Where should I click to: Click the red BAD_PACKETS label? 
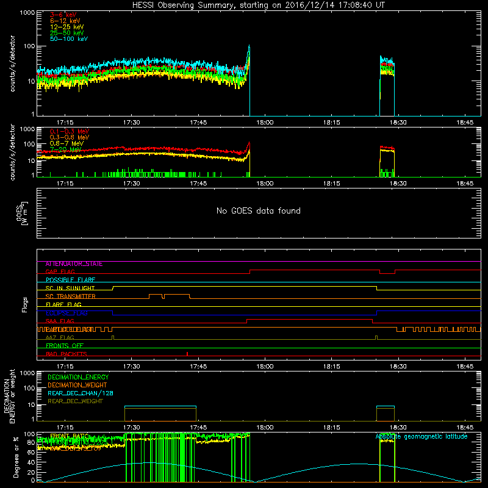[66, 354]
